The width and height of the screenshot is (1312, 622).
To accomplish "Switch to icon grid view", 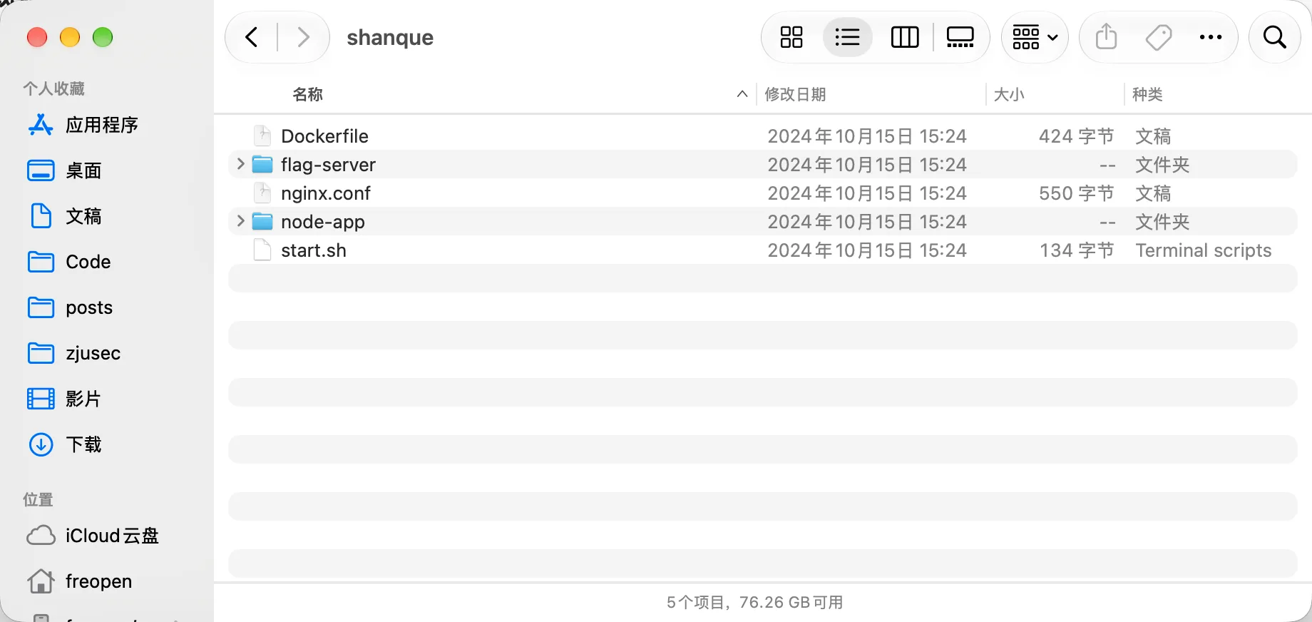I will (791, 37).
